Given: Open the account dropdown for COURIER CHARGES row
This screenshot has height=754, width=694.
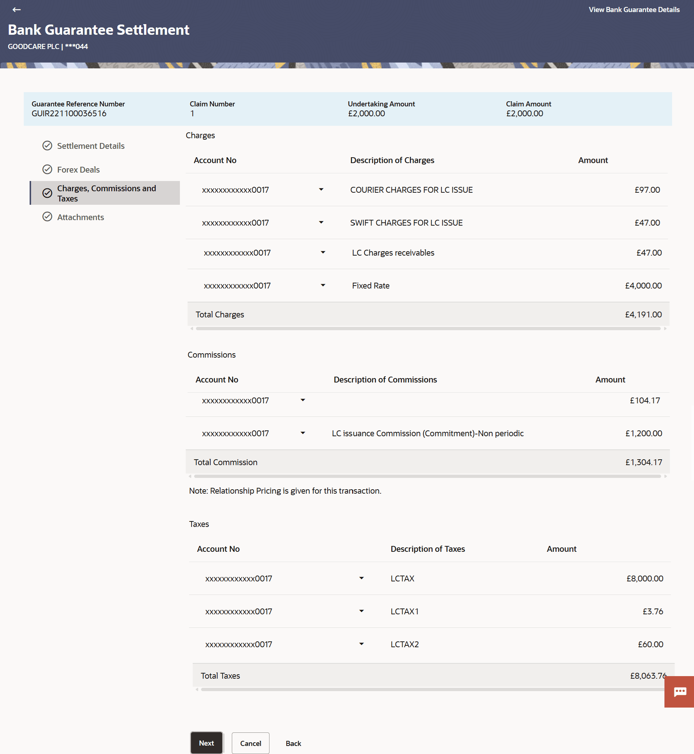Looking at the screenshot, I should (321, 190).
